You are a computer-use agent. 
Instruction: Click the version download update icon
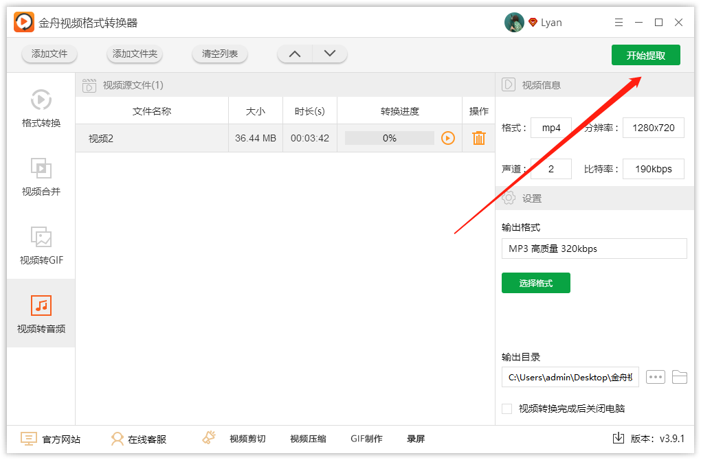click(x=619, y=438)
